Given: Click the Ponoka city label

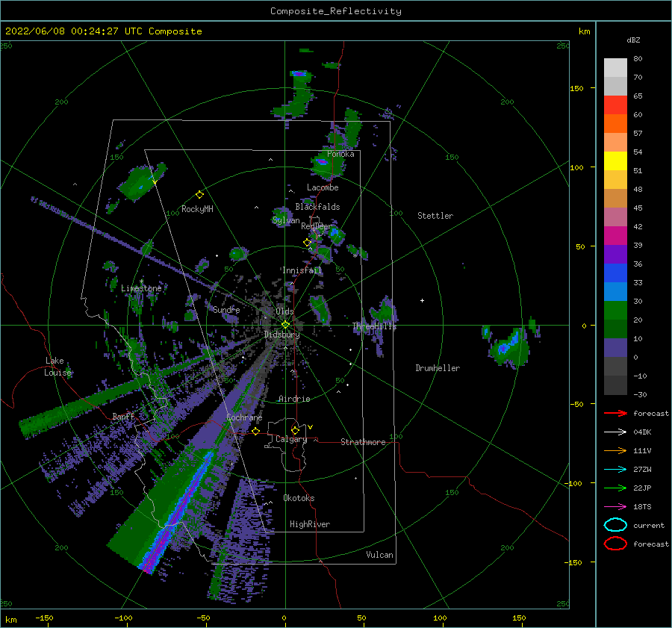Looking at the screenshot, I should click(340, 154).
